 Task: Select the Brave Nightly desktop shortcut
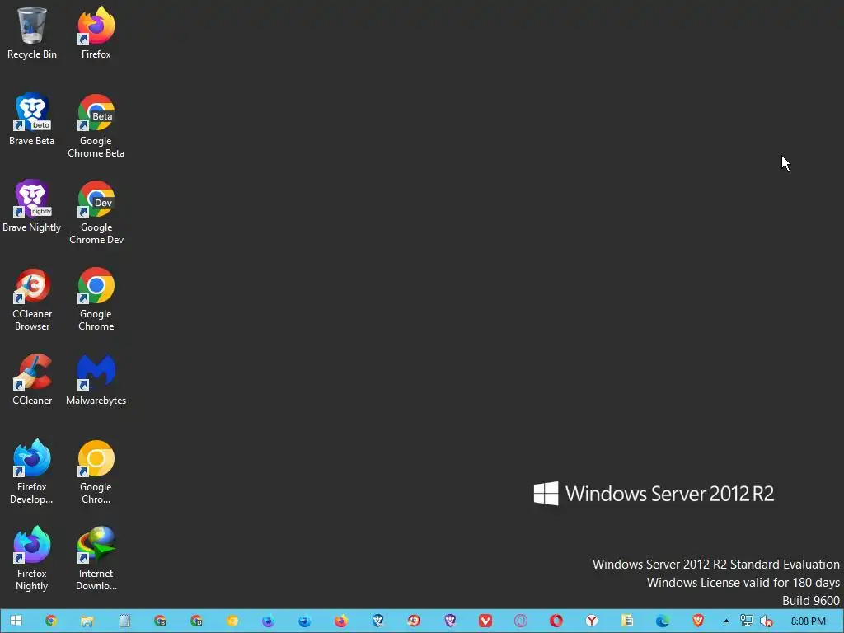(x=32, y=206)
